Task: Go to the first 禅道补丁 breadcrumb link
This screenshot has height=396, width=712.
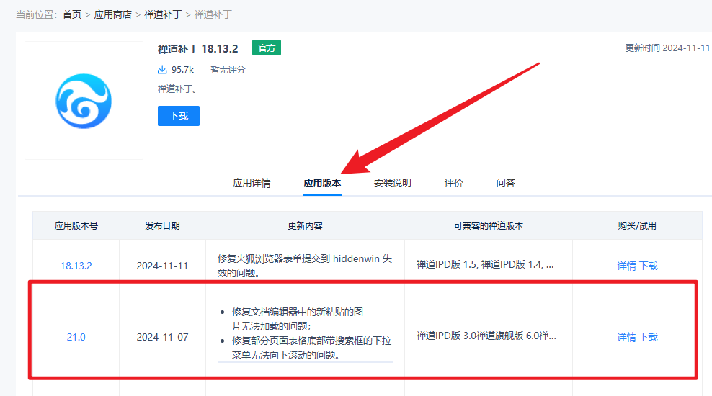Action: point(163,14)
